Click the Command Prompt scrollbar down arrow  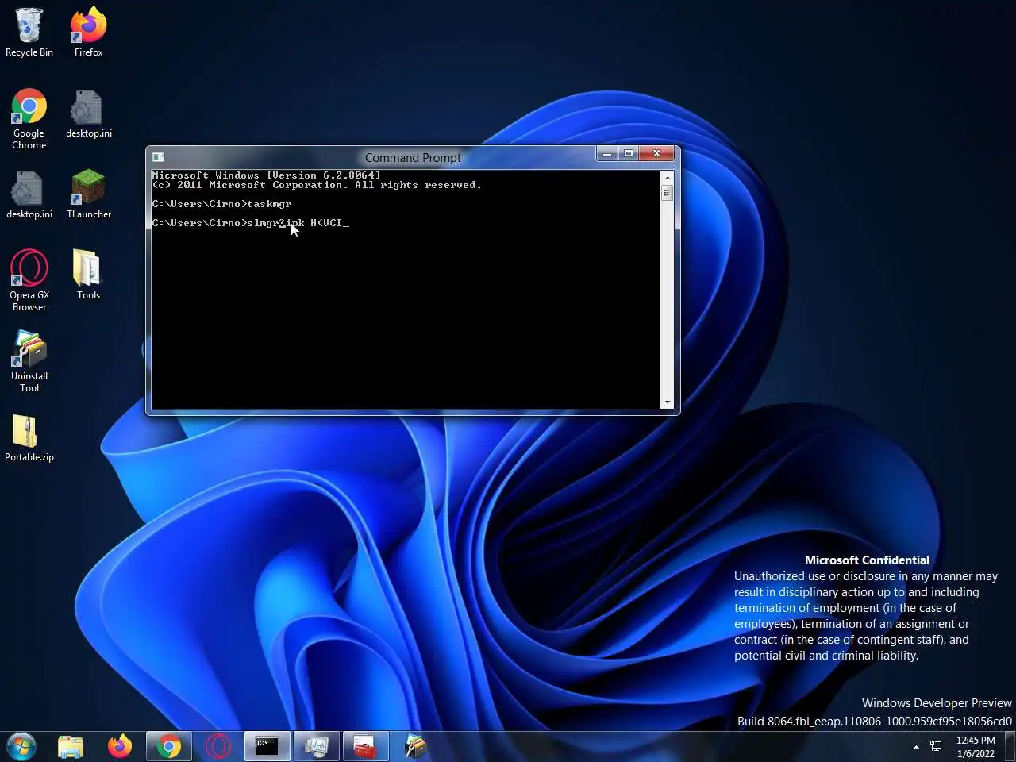pos(667,402)
